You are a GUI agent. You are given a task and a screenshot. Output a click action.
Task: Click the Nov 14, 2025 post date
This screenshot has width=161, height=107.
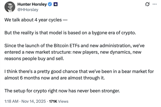click(33, 101)
